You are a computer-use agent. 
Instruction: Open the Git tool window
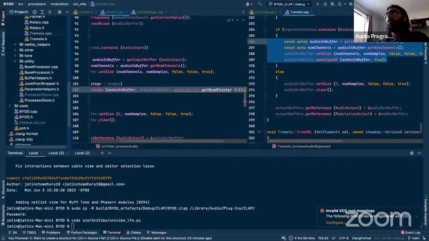[13, 232]
